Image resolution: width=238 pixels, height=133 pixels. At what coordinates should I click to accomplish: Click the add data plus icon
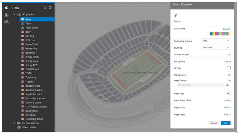50,7
